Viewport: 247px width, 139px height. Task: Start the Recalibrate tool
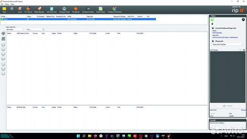(x=76, y=9)
